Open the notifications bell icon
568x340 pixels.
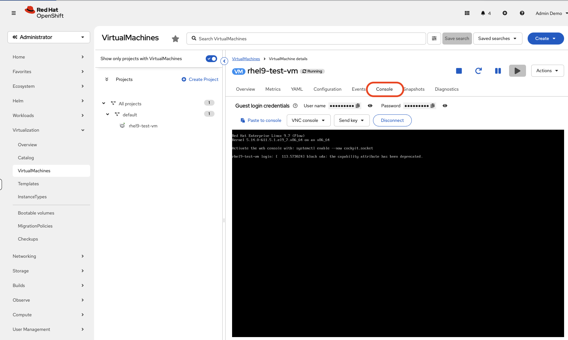pos(483,13)
